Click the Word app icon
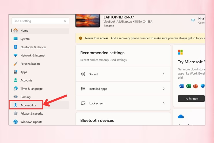 181,86
